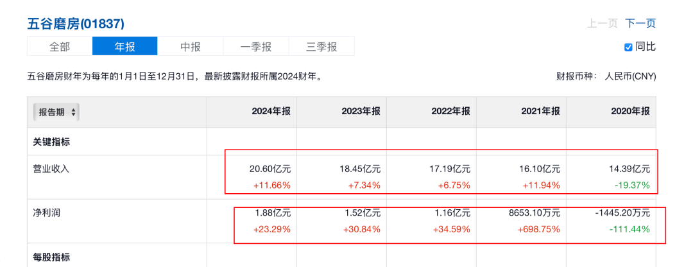
Task: Click the 2021年报 column header
Action: point(541,112)
